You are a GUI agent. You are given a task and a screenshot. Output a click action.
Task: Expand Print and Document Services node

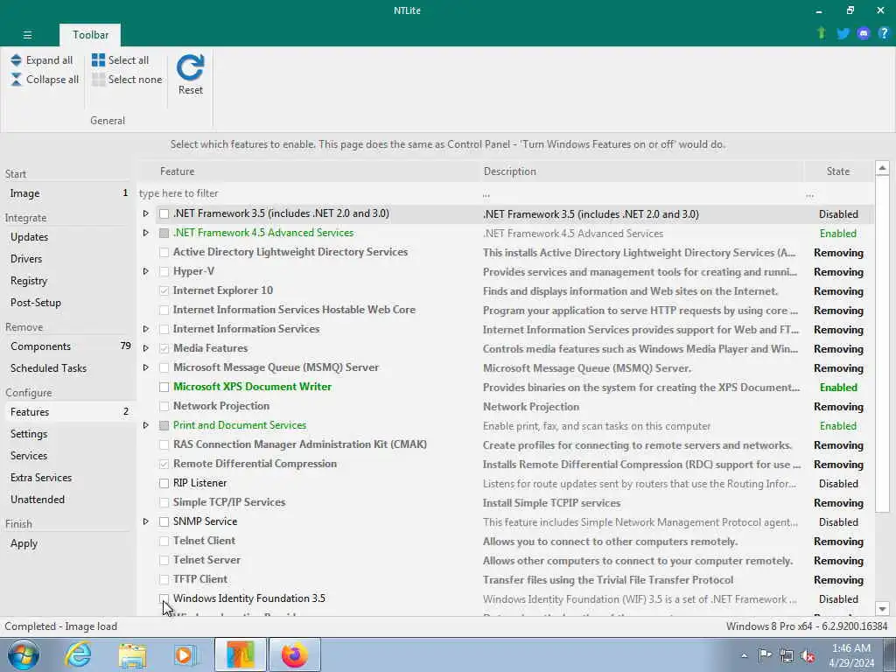click(x=146, y=426)
